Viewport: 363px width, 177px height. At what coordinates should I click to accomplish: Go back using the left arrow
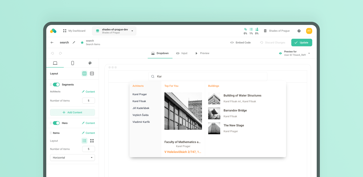[x=52, y=43]
